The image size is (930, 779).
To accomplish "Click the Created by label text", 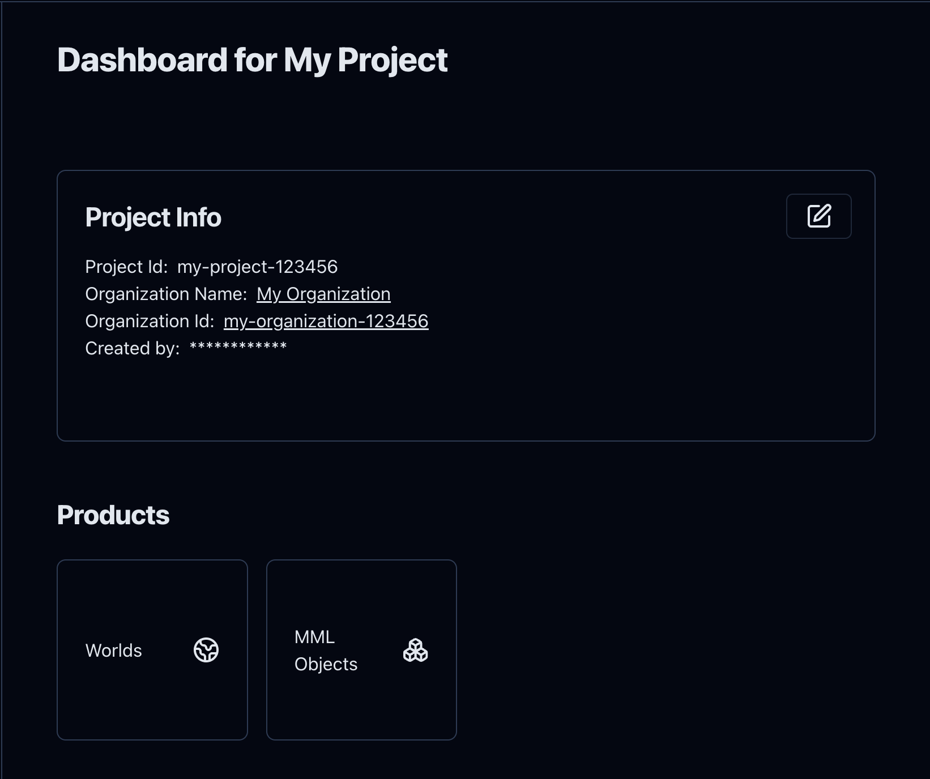I will pos(132,348).
